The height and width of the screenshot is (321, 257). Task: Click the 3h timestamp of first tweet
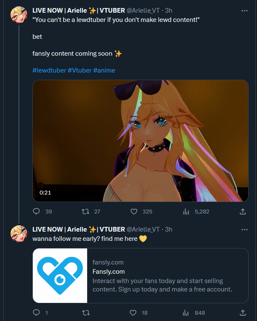coord(169,10)
